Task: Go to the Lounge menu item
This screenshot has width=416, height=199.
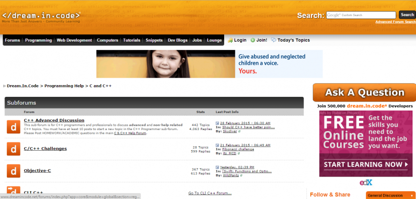Action: [214, 40]
